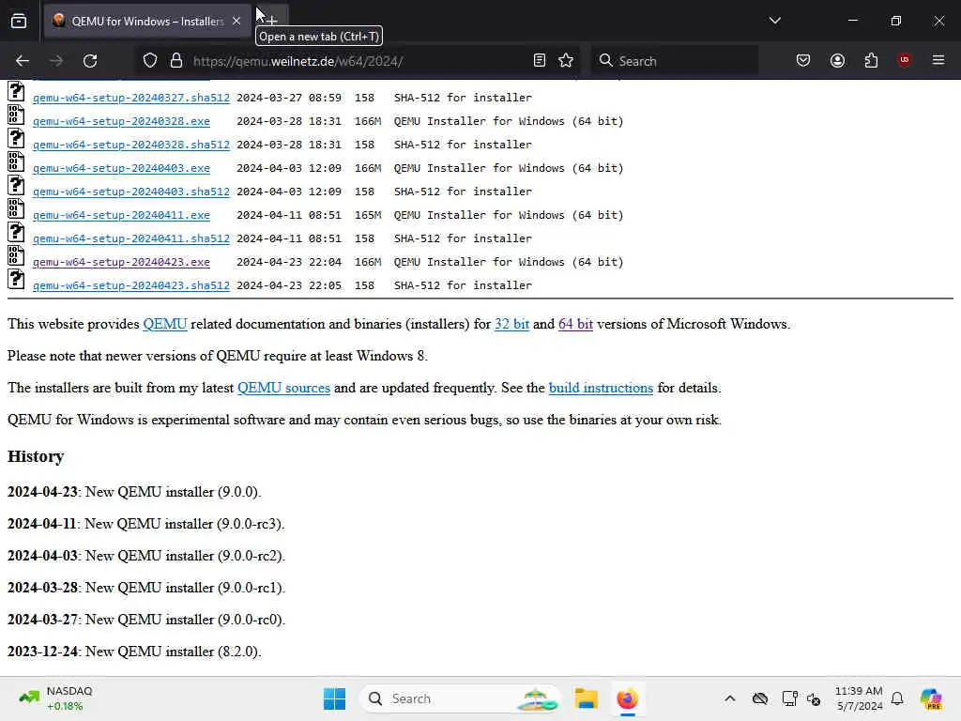The image size is (961, 721).
Task: Select the 2024-04-23 history entry text
Action: (x=134, y=492)
